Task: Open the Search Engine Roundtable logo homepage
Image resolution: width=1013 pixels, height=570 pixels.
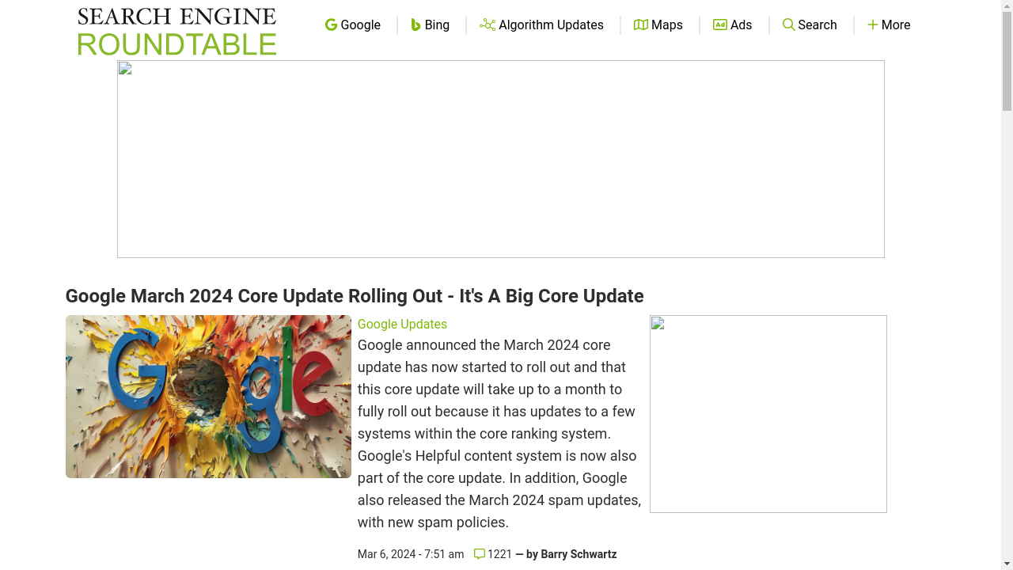Action: [177, 32]
